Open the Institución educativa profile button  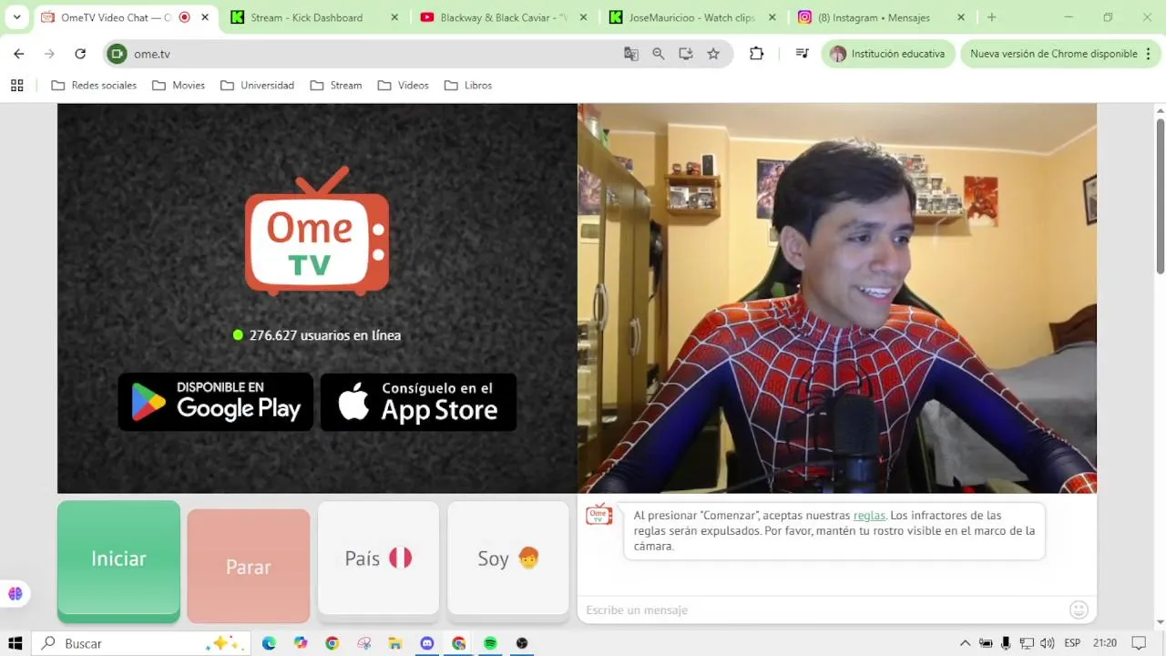tap(888, 54)
